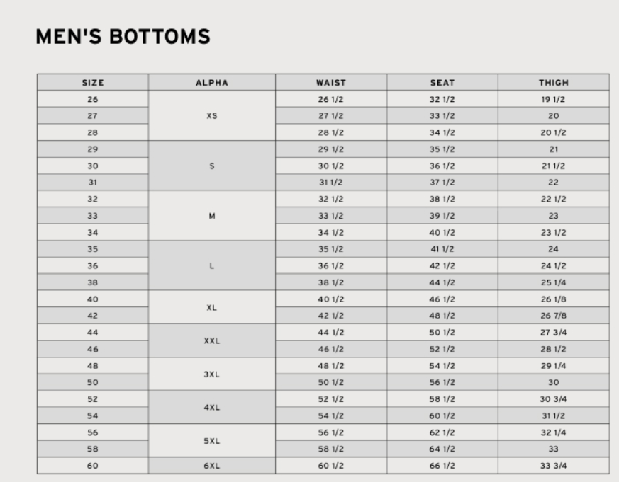Click size 38 in the SIZE column
Viewport: 619px width, 482px height.
pyautogui.click(x=93, y=282)
